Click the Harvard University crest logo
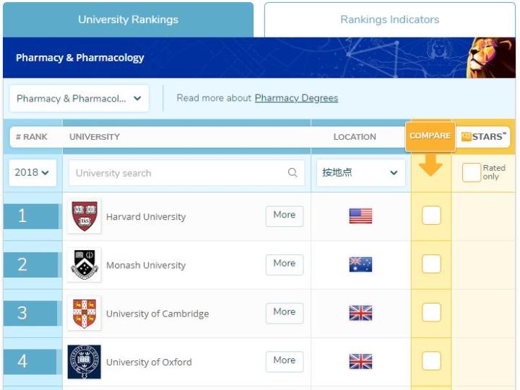This screenshot has height=390, width=520. pos(84,216)
